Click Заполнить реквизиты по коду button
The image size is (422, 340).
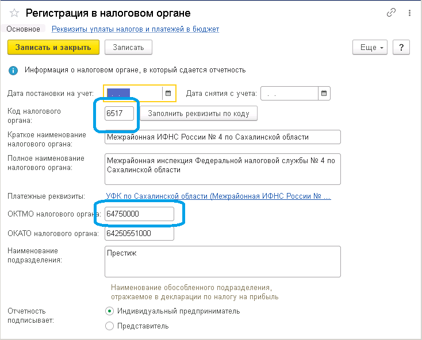click(x=198, y=113)
